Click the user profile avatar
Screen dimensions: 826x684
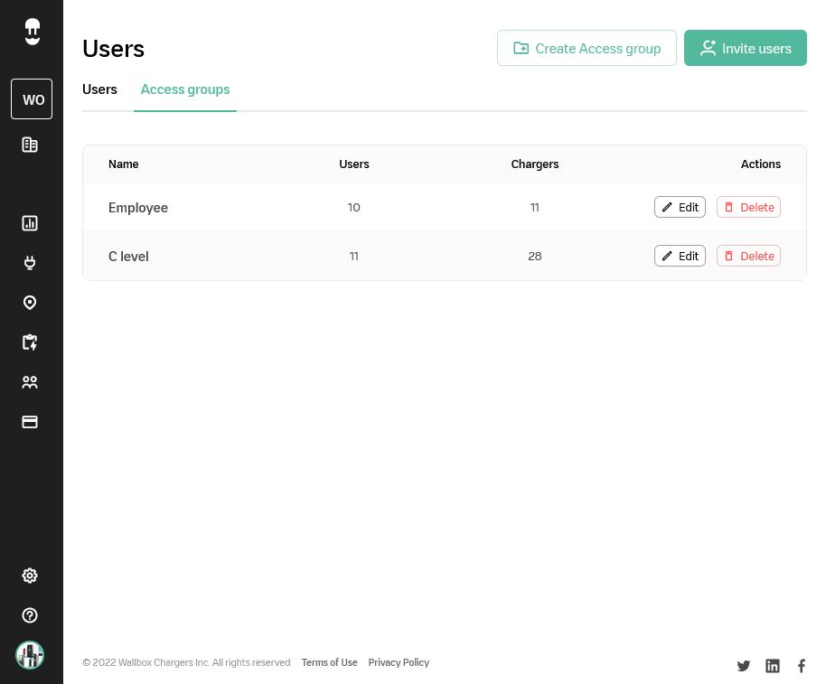(x=30, y=655)
